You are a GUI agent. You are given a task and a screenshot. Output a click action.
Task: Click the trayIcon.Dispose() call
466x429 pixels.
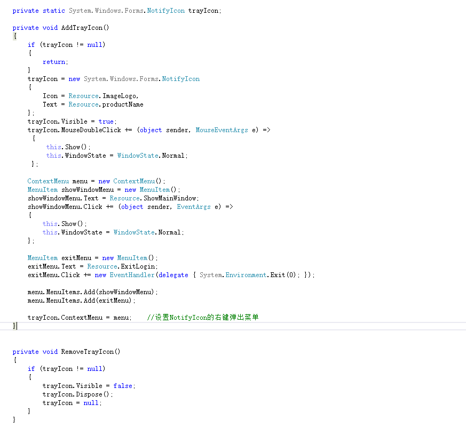tap(78, 394)
